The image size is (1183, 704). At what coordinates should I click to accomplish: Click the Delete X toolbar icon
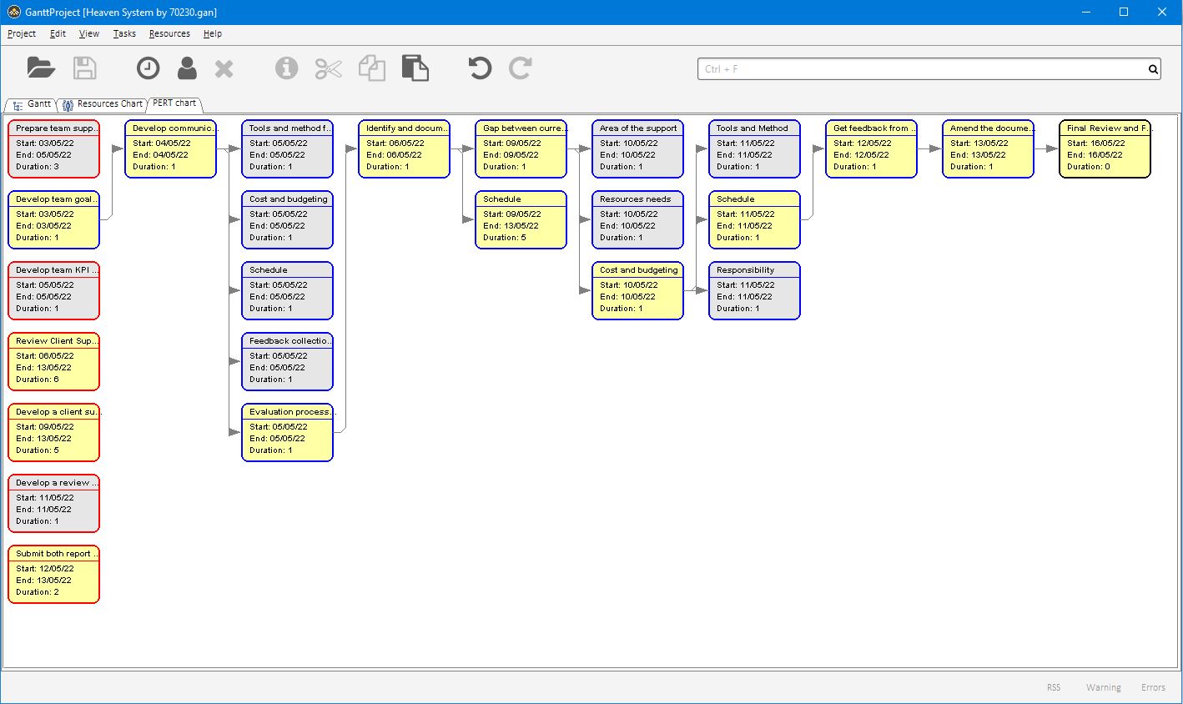[x=224, y=68]
